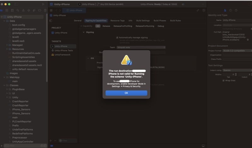Click the + Capability button
The height and width of the screenshot is (148, 252).
(86, 26)
